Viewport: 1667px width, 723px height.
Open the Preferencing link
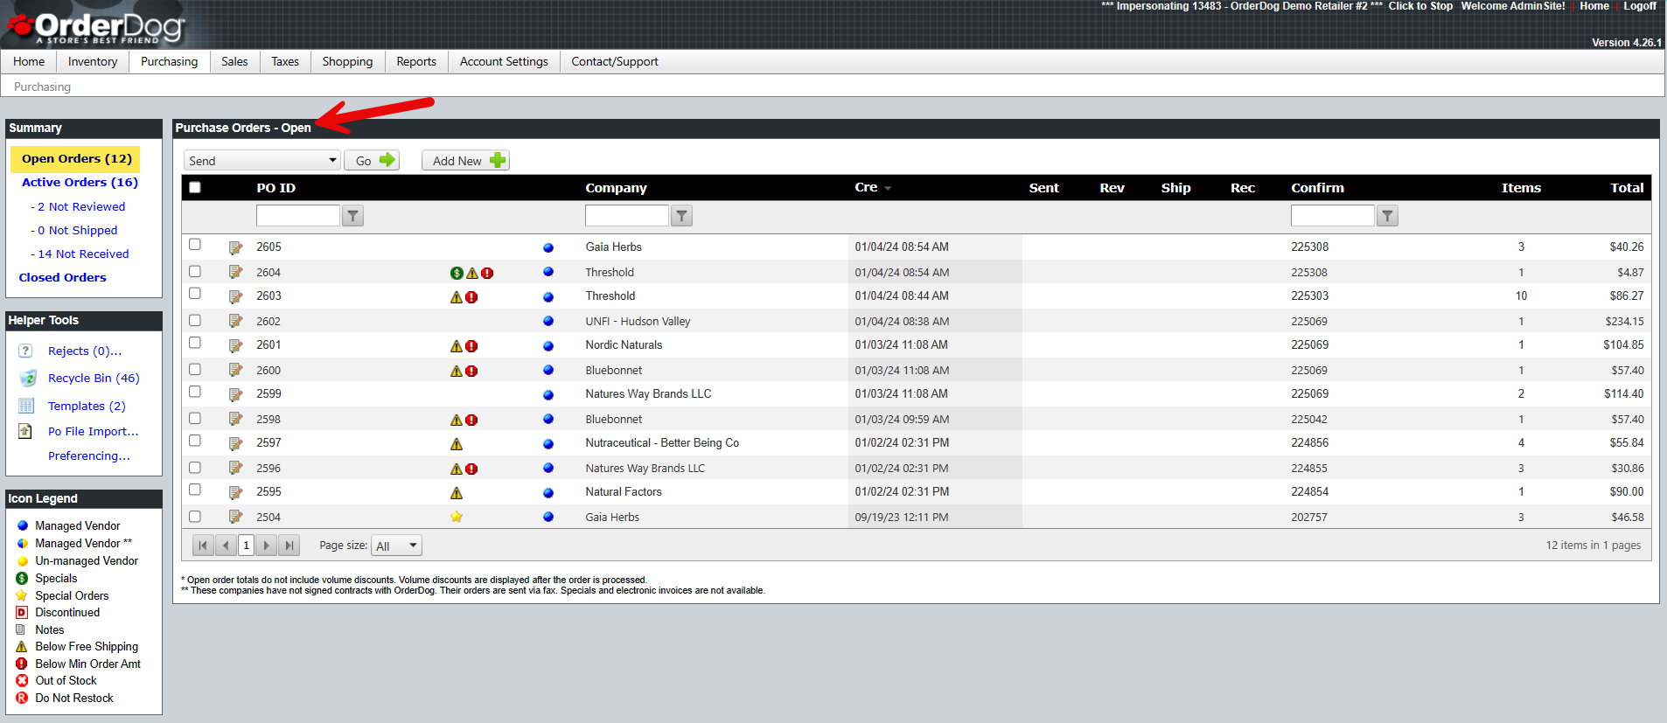click(x=89, y=456)
